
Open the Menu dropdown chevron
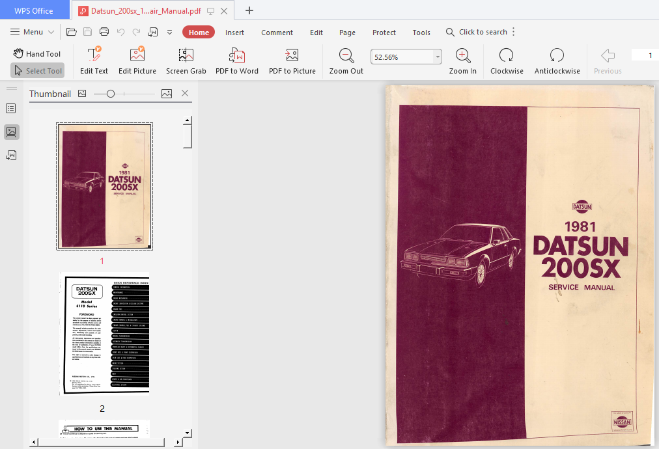(x=51, y=32)
